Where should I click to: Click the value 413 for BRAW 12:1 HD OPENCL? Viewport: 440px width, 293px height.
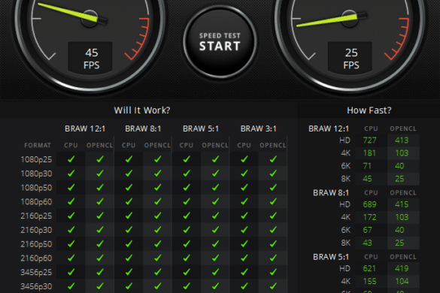402,140
